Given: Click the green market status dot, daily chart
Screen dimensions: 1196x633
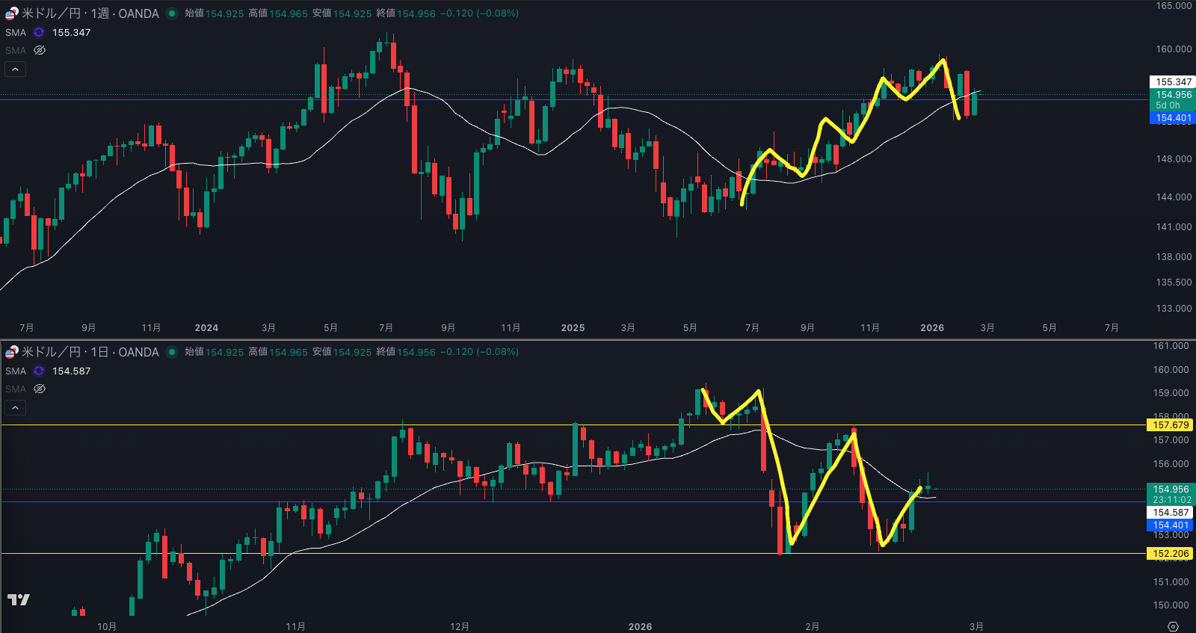Looking at the screenshot, I should click(x=172, y=352).
